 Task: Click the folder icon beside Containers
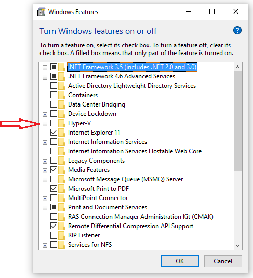tap(62, 95)
